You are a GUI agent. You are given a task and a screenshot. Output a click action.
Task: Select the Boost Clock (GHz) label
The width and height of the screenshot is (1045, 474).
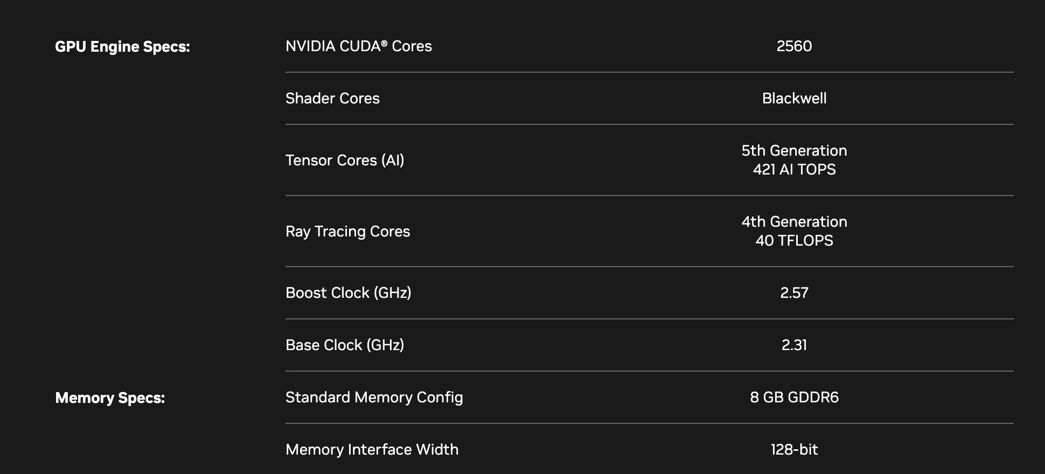pyautogui.click(x=348, y=293)
